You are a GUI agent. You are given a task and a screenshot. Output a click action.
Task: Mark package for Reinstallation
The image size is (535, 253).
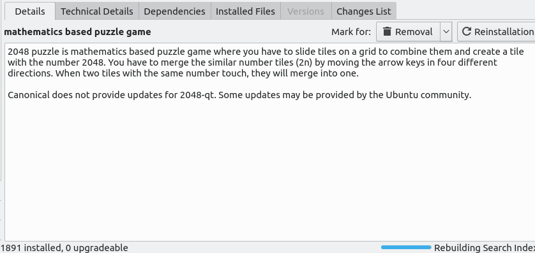496,32
